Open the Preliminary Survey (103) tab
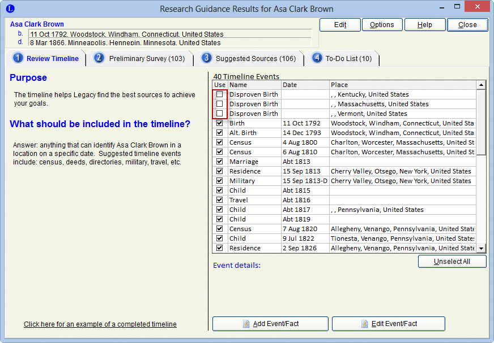The width and height of the screenshot is (494, 343). point(140,58)
